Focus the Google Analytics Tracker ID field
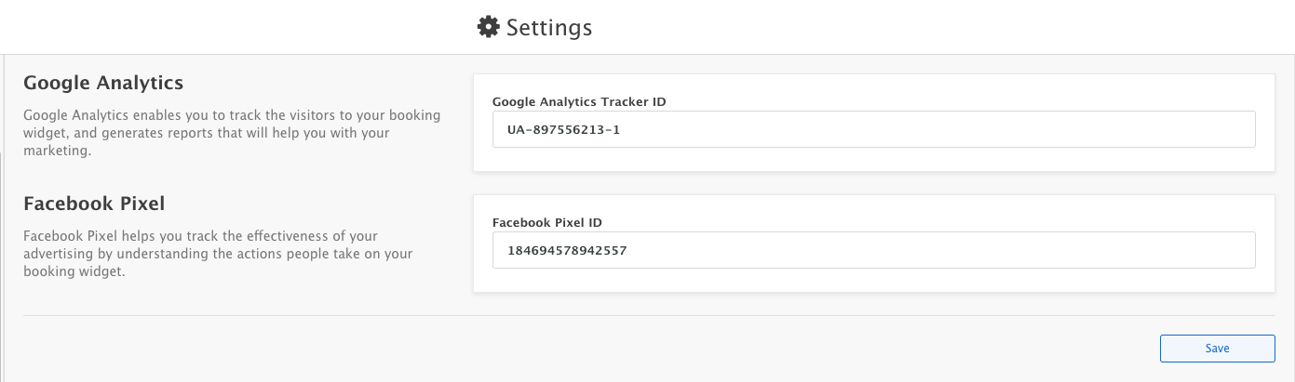This screenshot has height=382, width=1295. 873,130
